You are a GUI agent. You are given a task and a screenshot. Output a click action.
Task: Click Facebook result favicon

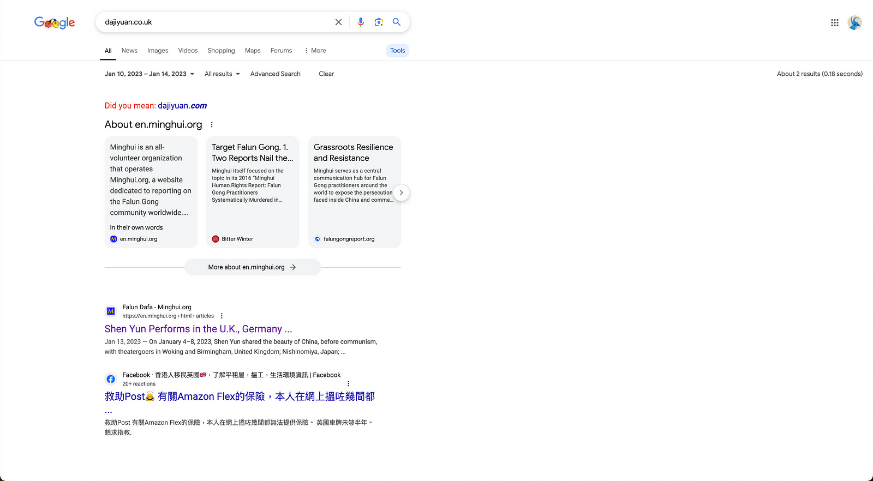[x=111, y=379]
